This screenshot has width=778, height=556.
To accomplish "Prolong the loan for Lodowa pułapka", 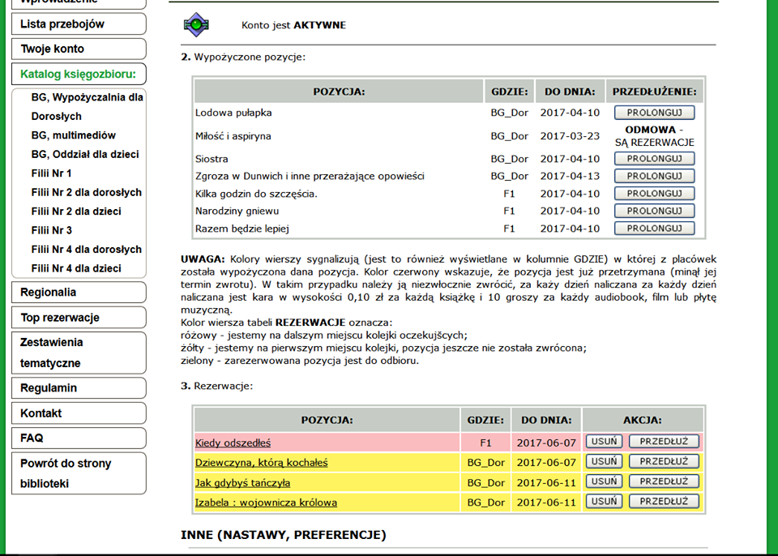I will click(654, 113).
